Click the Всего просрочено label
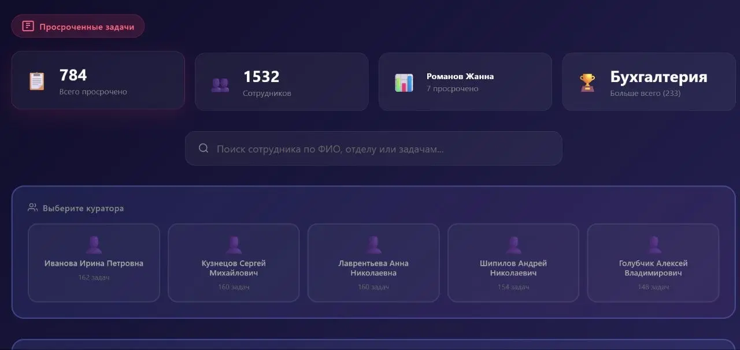The height and width of the screenshot is (350, 740). [93, 92]
